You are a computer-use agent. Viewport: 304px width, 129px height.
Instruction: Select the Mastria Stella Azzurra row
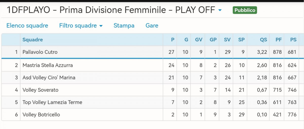click(48, 65)
